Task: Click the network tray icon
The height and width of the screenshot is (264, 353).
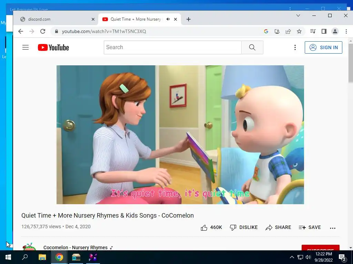Action: pos(300,257)
